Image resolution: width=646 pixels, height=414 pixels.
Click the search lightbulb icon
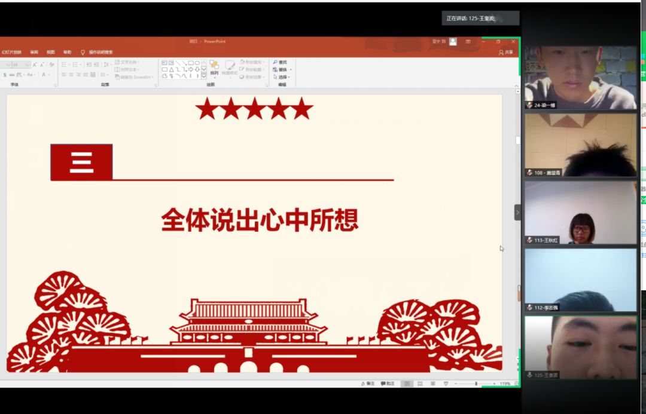[83, 53]
